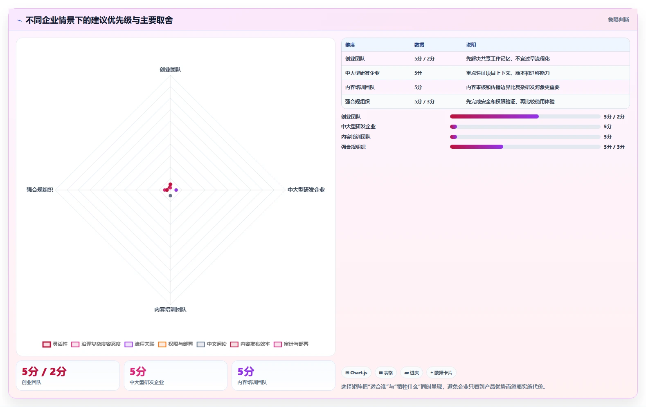Toggle the 审计与部署 legend item
646x407 pixels.
coord(291,344)
